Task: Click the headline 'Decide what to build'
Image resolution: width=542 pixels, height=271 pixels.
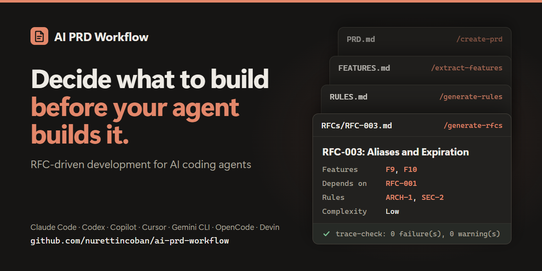Action: (150, 79)
